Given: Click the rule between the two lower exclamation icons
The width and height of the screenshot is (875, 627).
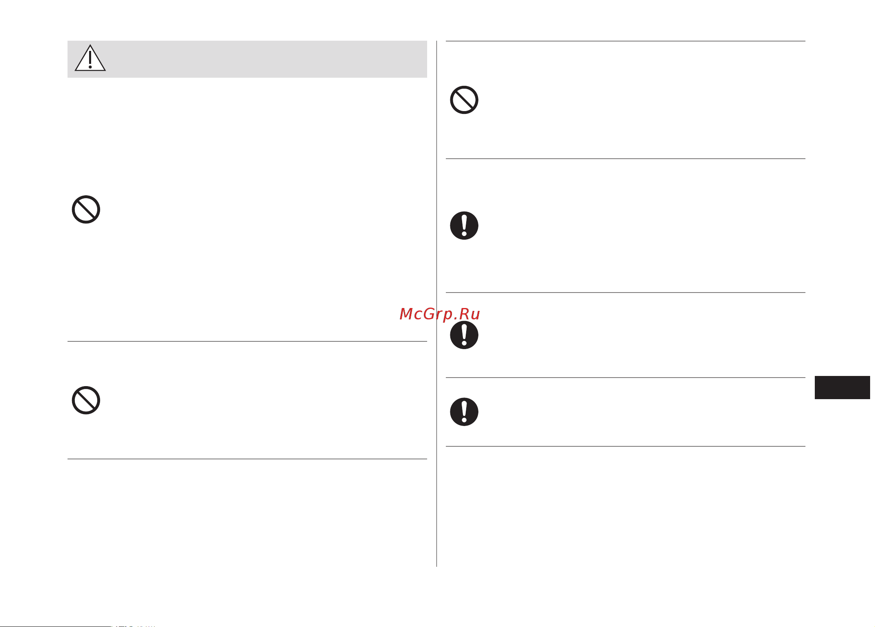Looking at the screenshot, I should 626,378.
